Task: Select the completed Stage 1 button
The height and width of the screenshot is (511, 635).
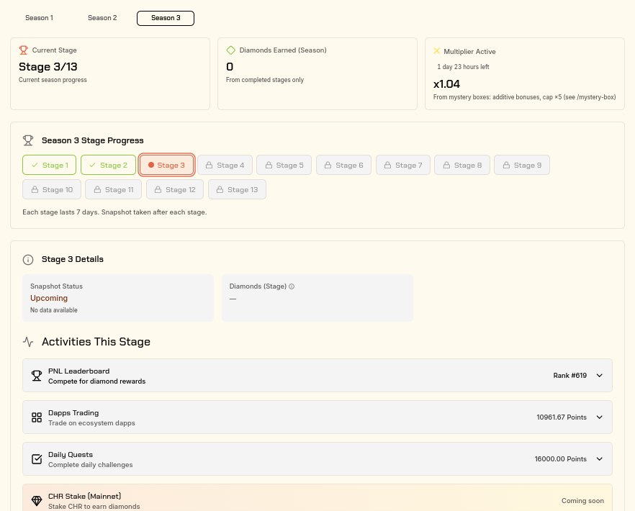Action: (x=50, y=166)
